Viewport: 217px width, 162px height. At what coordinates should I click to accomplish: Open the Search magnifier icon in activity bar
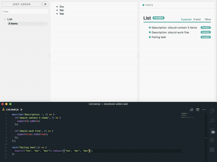212,121
